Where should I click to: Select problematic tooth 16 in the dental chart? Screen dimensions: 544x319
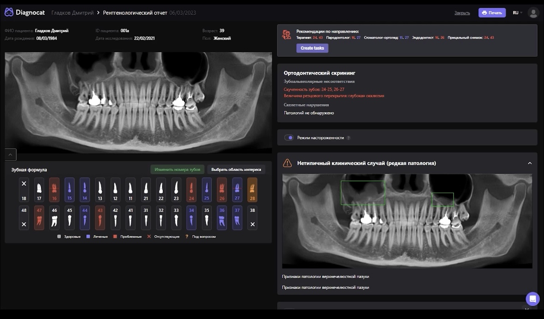pyautogui.click(x=54, y=189)
